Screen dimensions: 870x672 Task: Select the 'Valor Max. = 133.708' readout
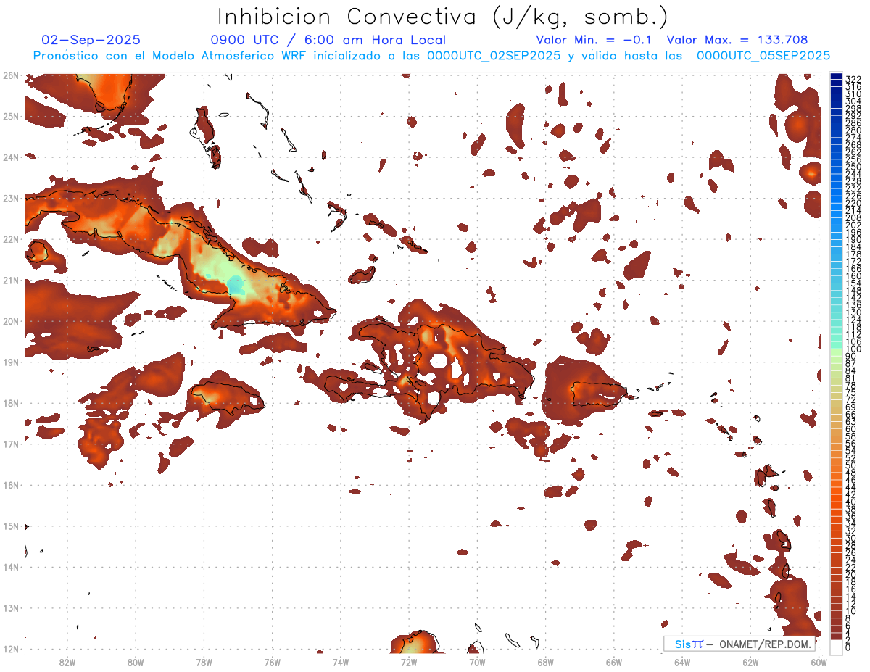737,40
